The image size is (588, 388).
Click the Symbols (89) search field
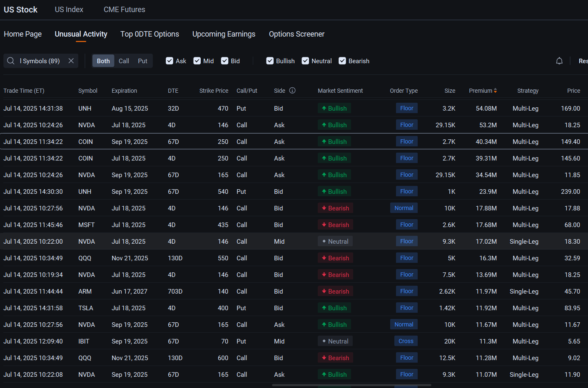(40, 61)
